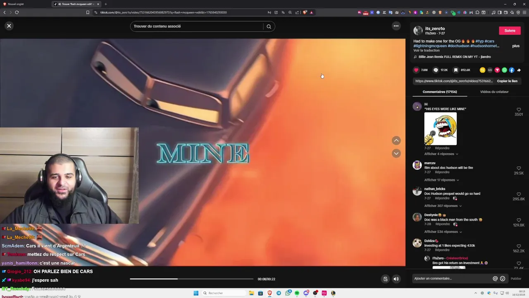Open comments via speech bubble icon
The width and height of the screenshot is (529, 298).
click(x=436, y=70)
